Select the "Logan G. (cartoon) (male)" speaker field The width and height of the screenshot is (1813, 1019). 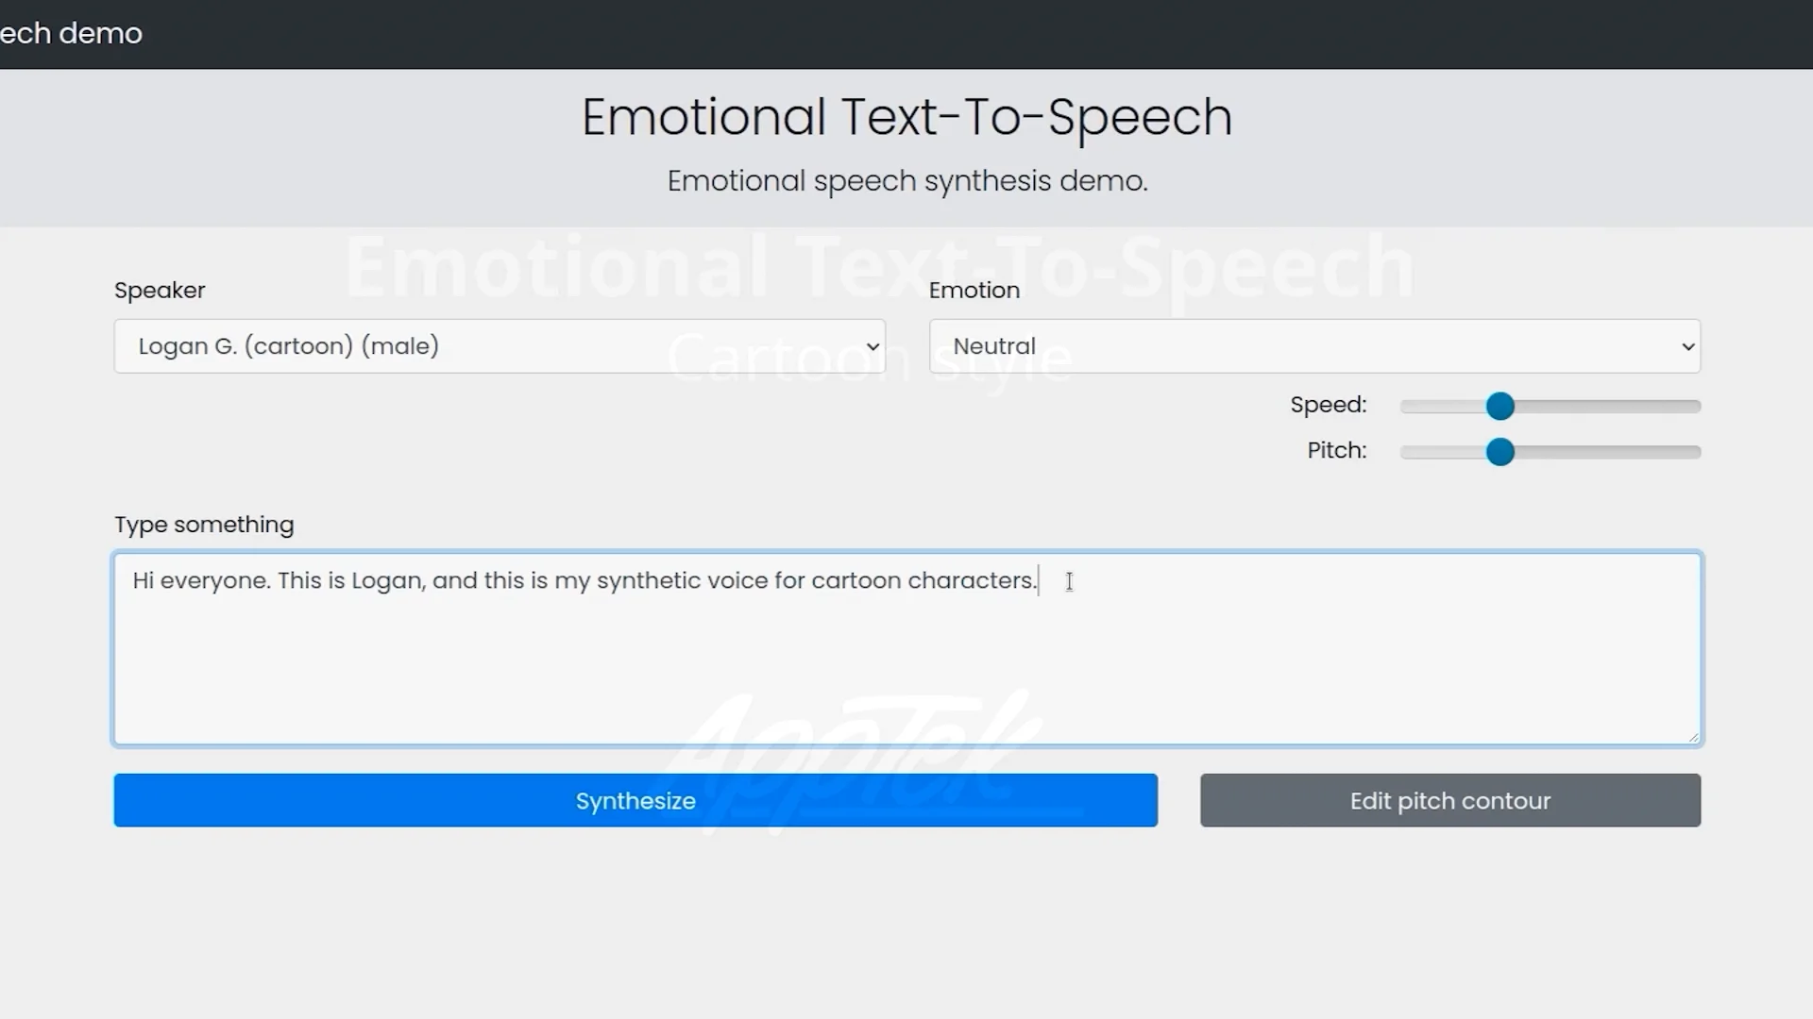point(378,346)
